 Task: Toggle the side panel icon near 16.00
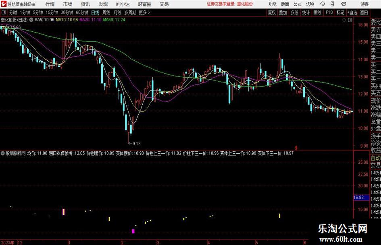350,20
